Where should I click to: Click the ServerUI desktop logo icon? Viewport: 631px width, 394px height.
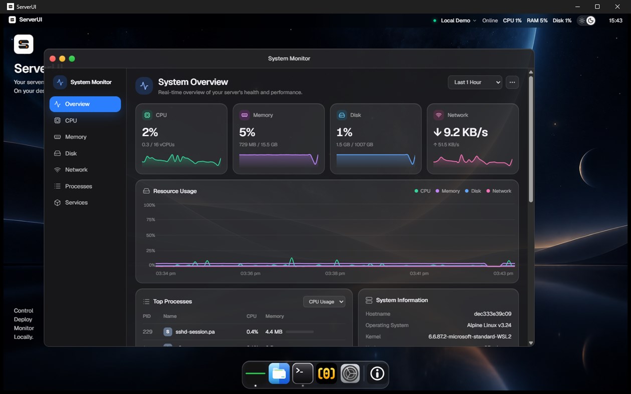pos(24,44)
